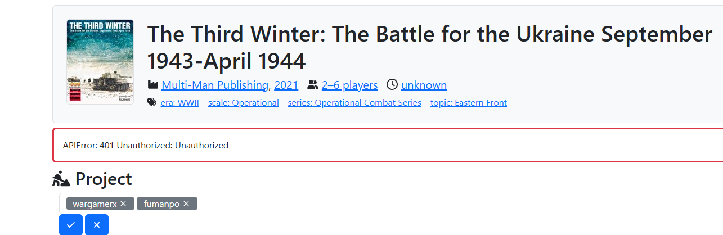Open the Multi-Man Publishing link
Viewport: 723px width, 235px height.
coord(215,85)
